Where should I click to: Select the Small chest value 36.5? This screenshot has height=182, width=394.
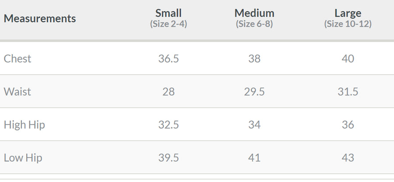pos(169,59)
